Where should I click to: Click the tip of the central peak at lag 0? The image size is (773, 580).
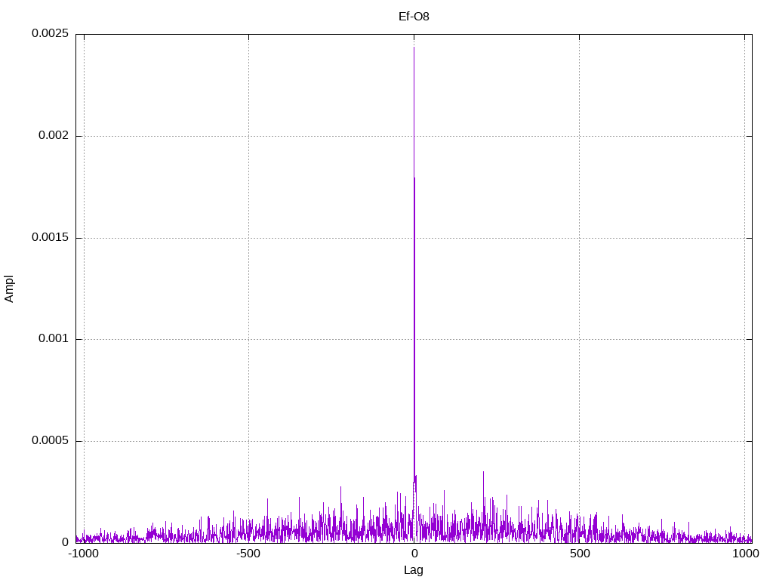point(414,48)
